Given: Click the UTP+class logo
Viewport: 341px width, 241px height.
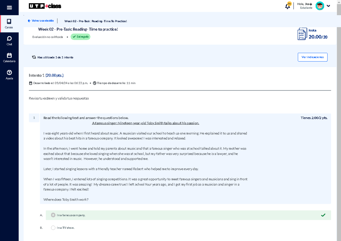Looking at the screenshot, I should coord(45,6).
